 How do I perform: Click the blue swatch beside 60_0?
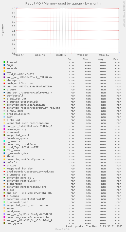4,65
